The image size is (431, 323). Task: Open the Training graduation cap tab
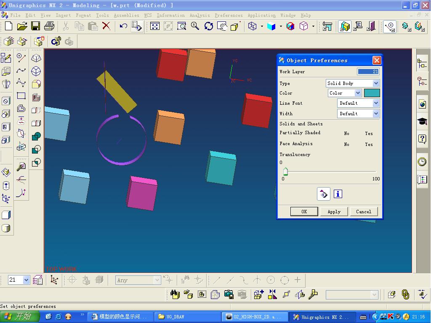pyautogui.click(x=422, y=121)
